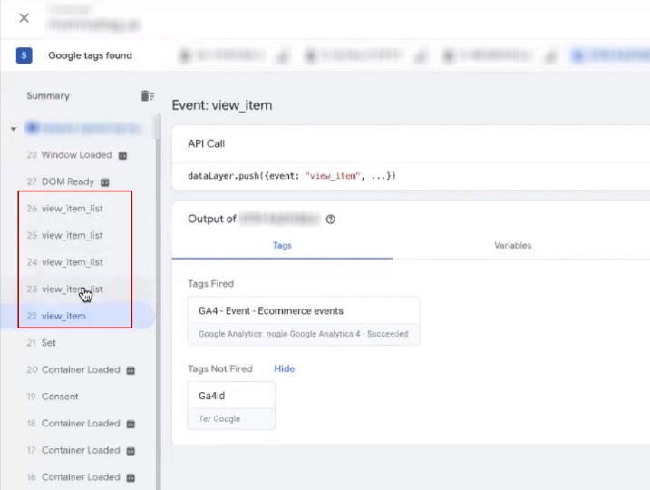Hide the Tags Not Fired section
650x490 pixels.
coord(285,369)
